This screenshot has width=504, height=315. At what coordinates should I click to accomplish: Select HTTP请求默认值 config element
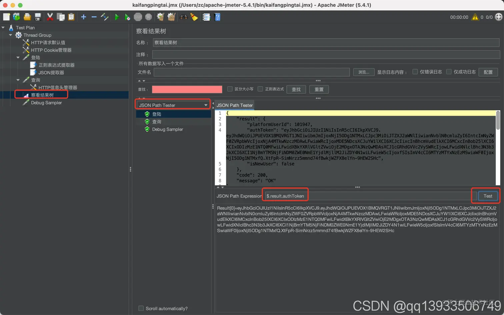[x=48, y=43]
